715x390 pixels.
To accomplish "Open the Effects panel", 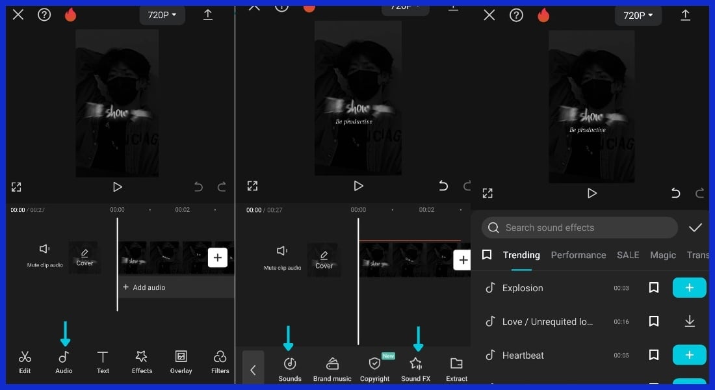I will [x=142, y=361].
